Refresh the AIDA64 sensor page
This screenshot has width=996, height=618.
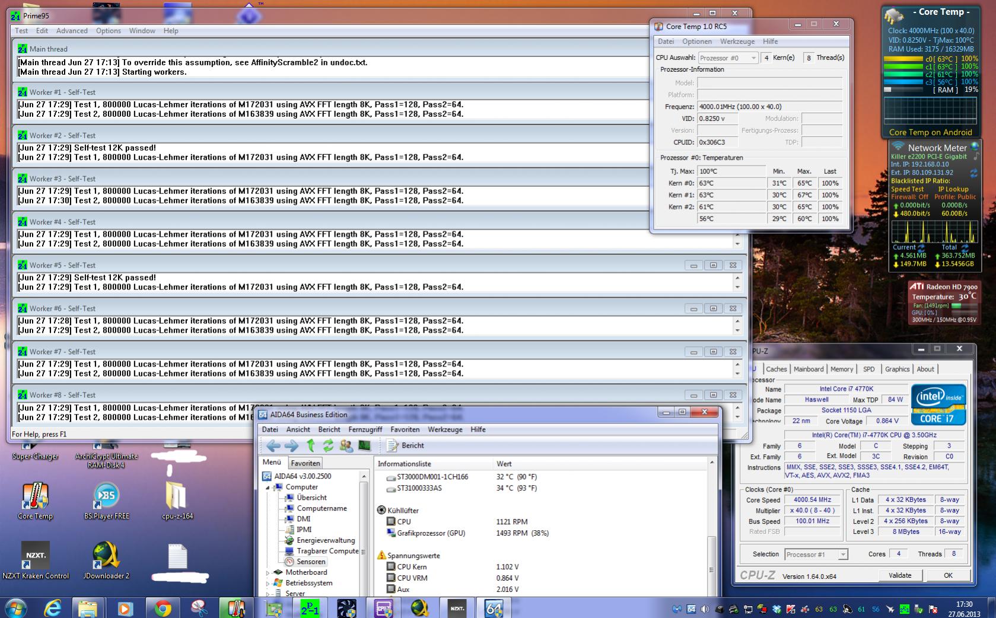[328, 445]
